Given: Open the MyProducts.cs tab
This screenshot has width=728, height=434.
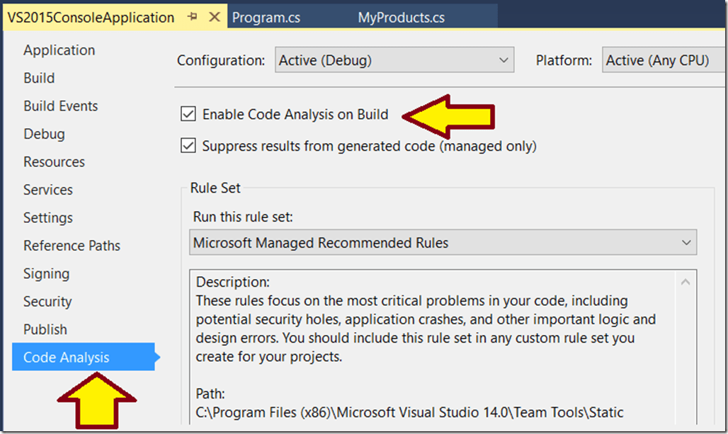Looking at the screenshot, I should pos(401,18).
